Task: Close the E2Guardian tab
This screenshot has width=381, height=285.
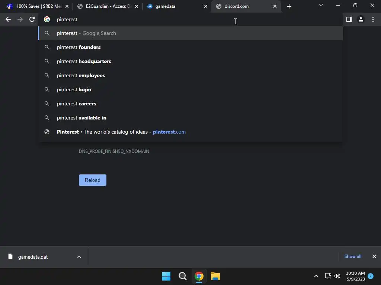Action: [137, 6]
